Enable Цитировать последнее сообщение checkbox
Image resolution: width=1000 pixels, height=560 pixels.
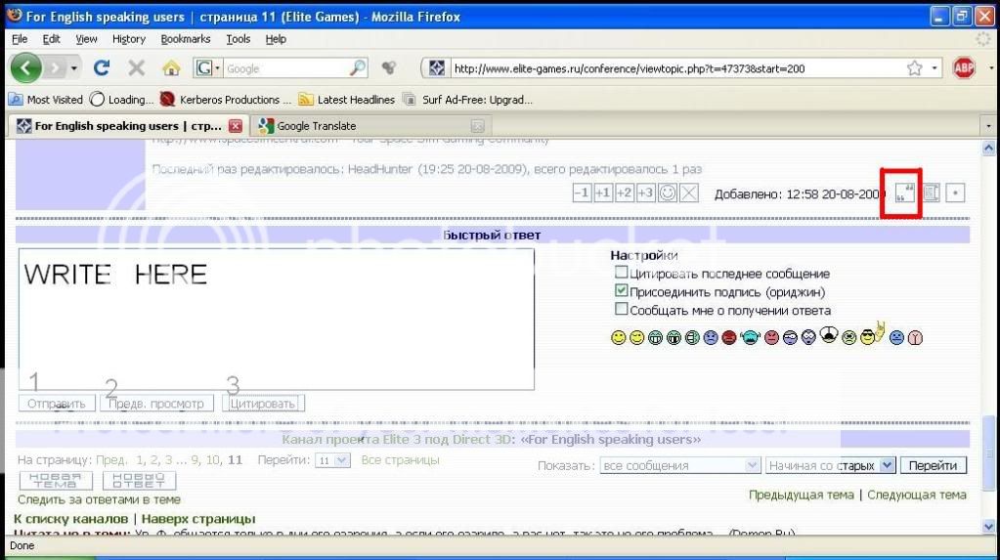(x=621, y=274)
